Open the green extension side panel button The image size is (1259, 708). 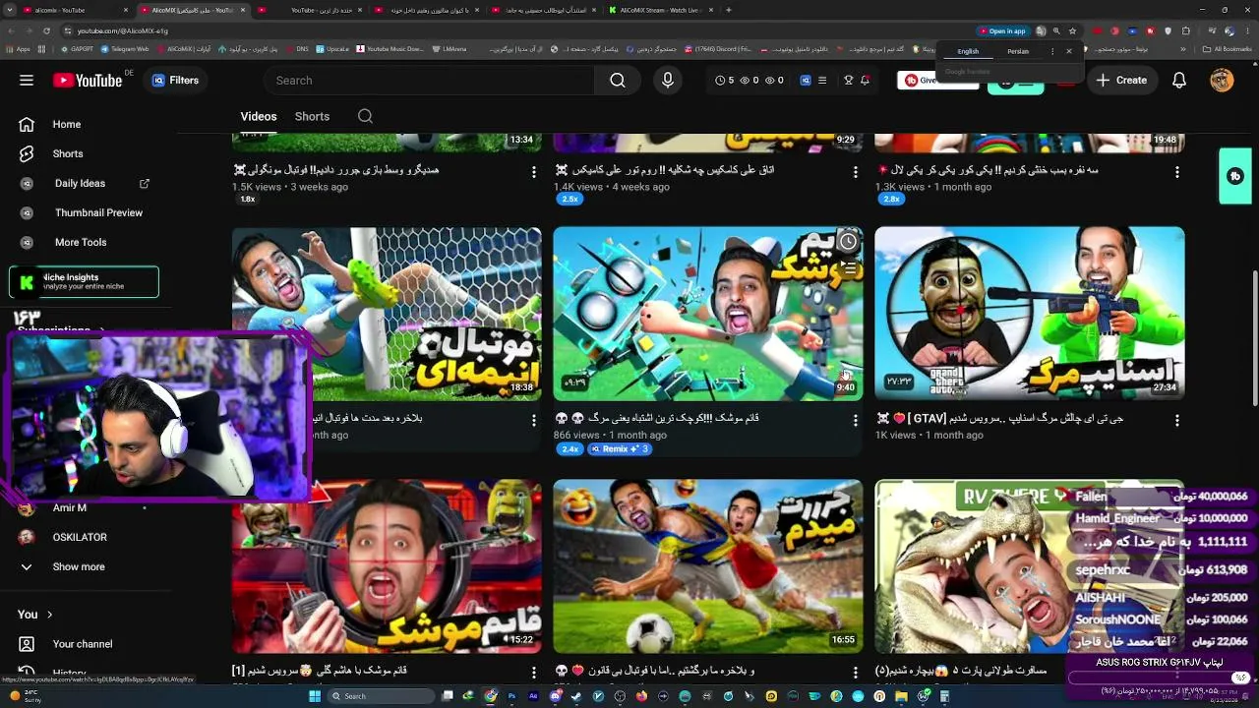(x=1235, y=176)
